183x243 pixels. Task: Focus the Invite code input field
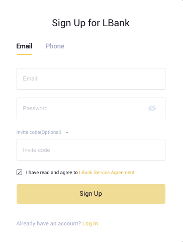pyautogui.click(x=91, y=149)
